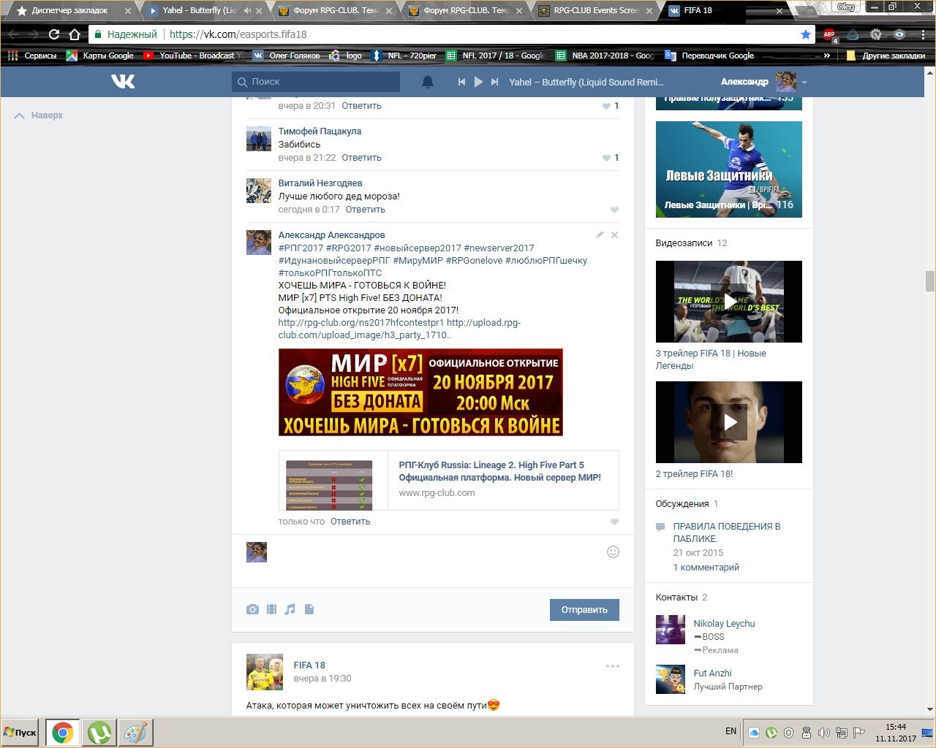Image resolution: width=936 pixels, height=748 pixels.
Task: Switch to RPG-CLUB Events Screen tab
Action: coord(596,11)
